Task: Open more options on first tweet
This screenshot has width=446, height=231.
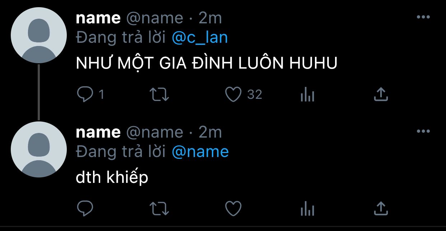Action: coord(423,17)
